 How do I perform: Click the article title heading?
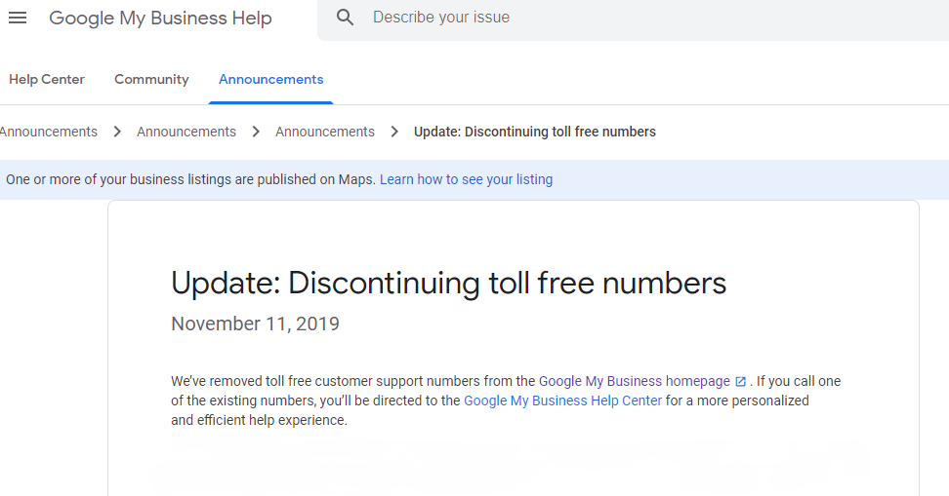click(x=448, y=283)
